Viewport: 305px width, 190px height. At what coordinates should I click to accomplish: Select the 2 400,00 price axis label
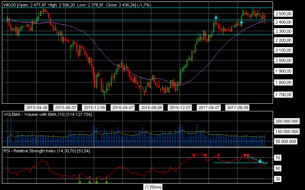(x=283, y=22)
